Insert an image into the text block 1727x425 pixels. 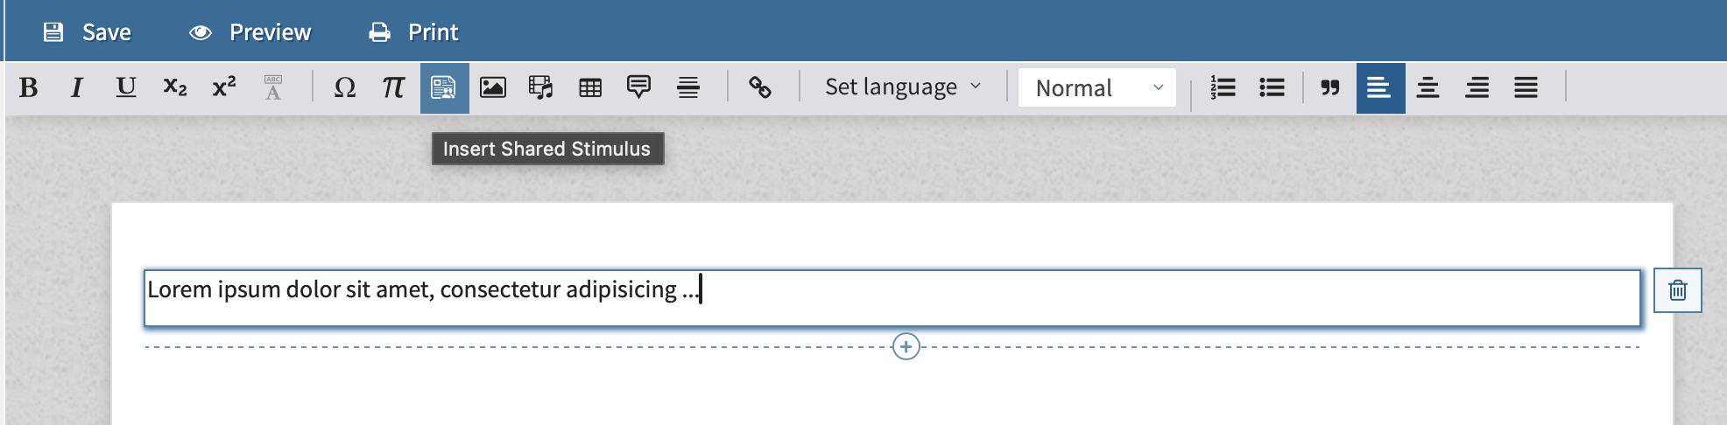coord(493,87)
